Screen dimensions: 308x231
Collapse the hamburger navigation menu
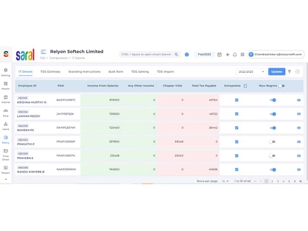coord(43,52)
